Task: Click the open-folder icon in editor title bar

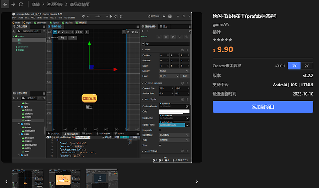Action: [164, 16]
